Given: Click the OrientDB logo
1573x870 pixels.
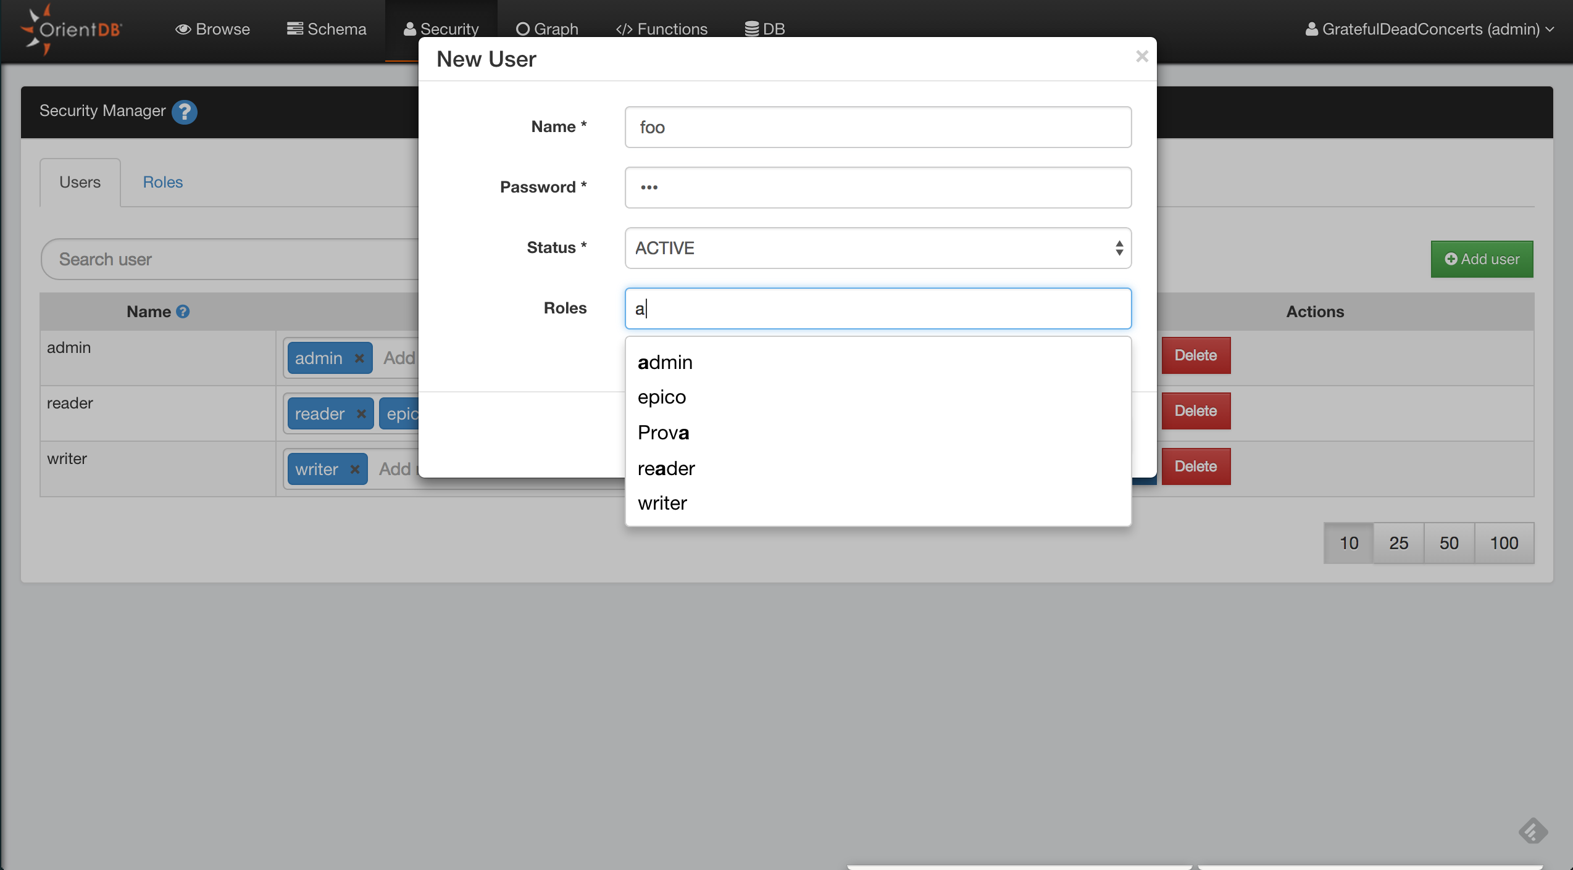Looking at the screenshot, I should point(71,29).
